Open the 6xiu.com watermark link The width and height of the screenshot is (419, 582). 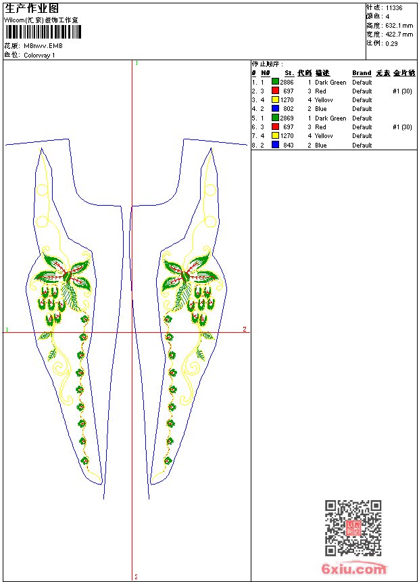pos(353,568)
